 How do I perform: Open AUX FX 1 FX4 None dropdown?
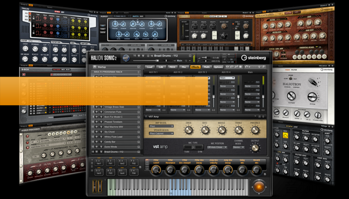[x=153, y=110]
